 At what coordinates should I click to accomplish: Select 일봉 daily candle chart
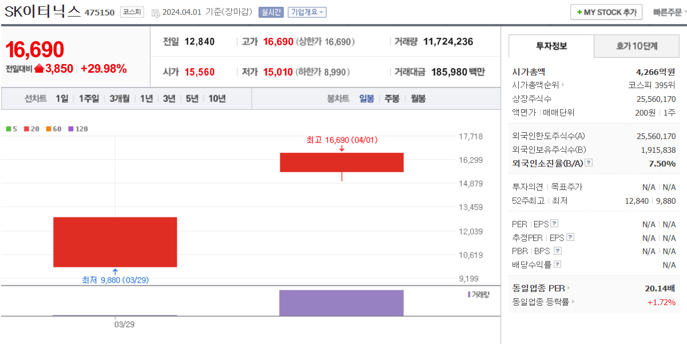pyautogui.click(x=367, y=98)
